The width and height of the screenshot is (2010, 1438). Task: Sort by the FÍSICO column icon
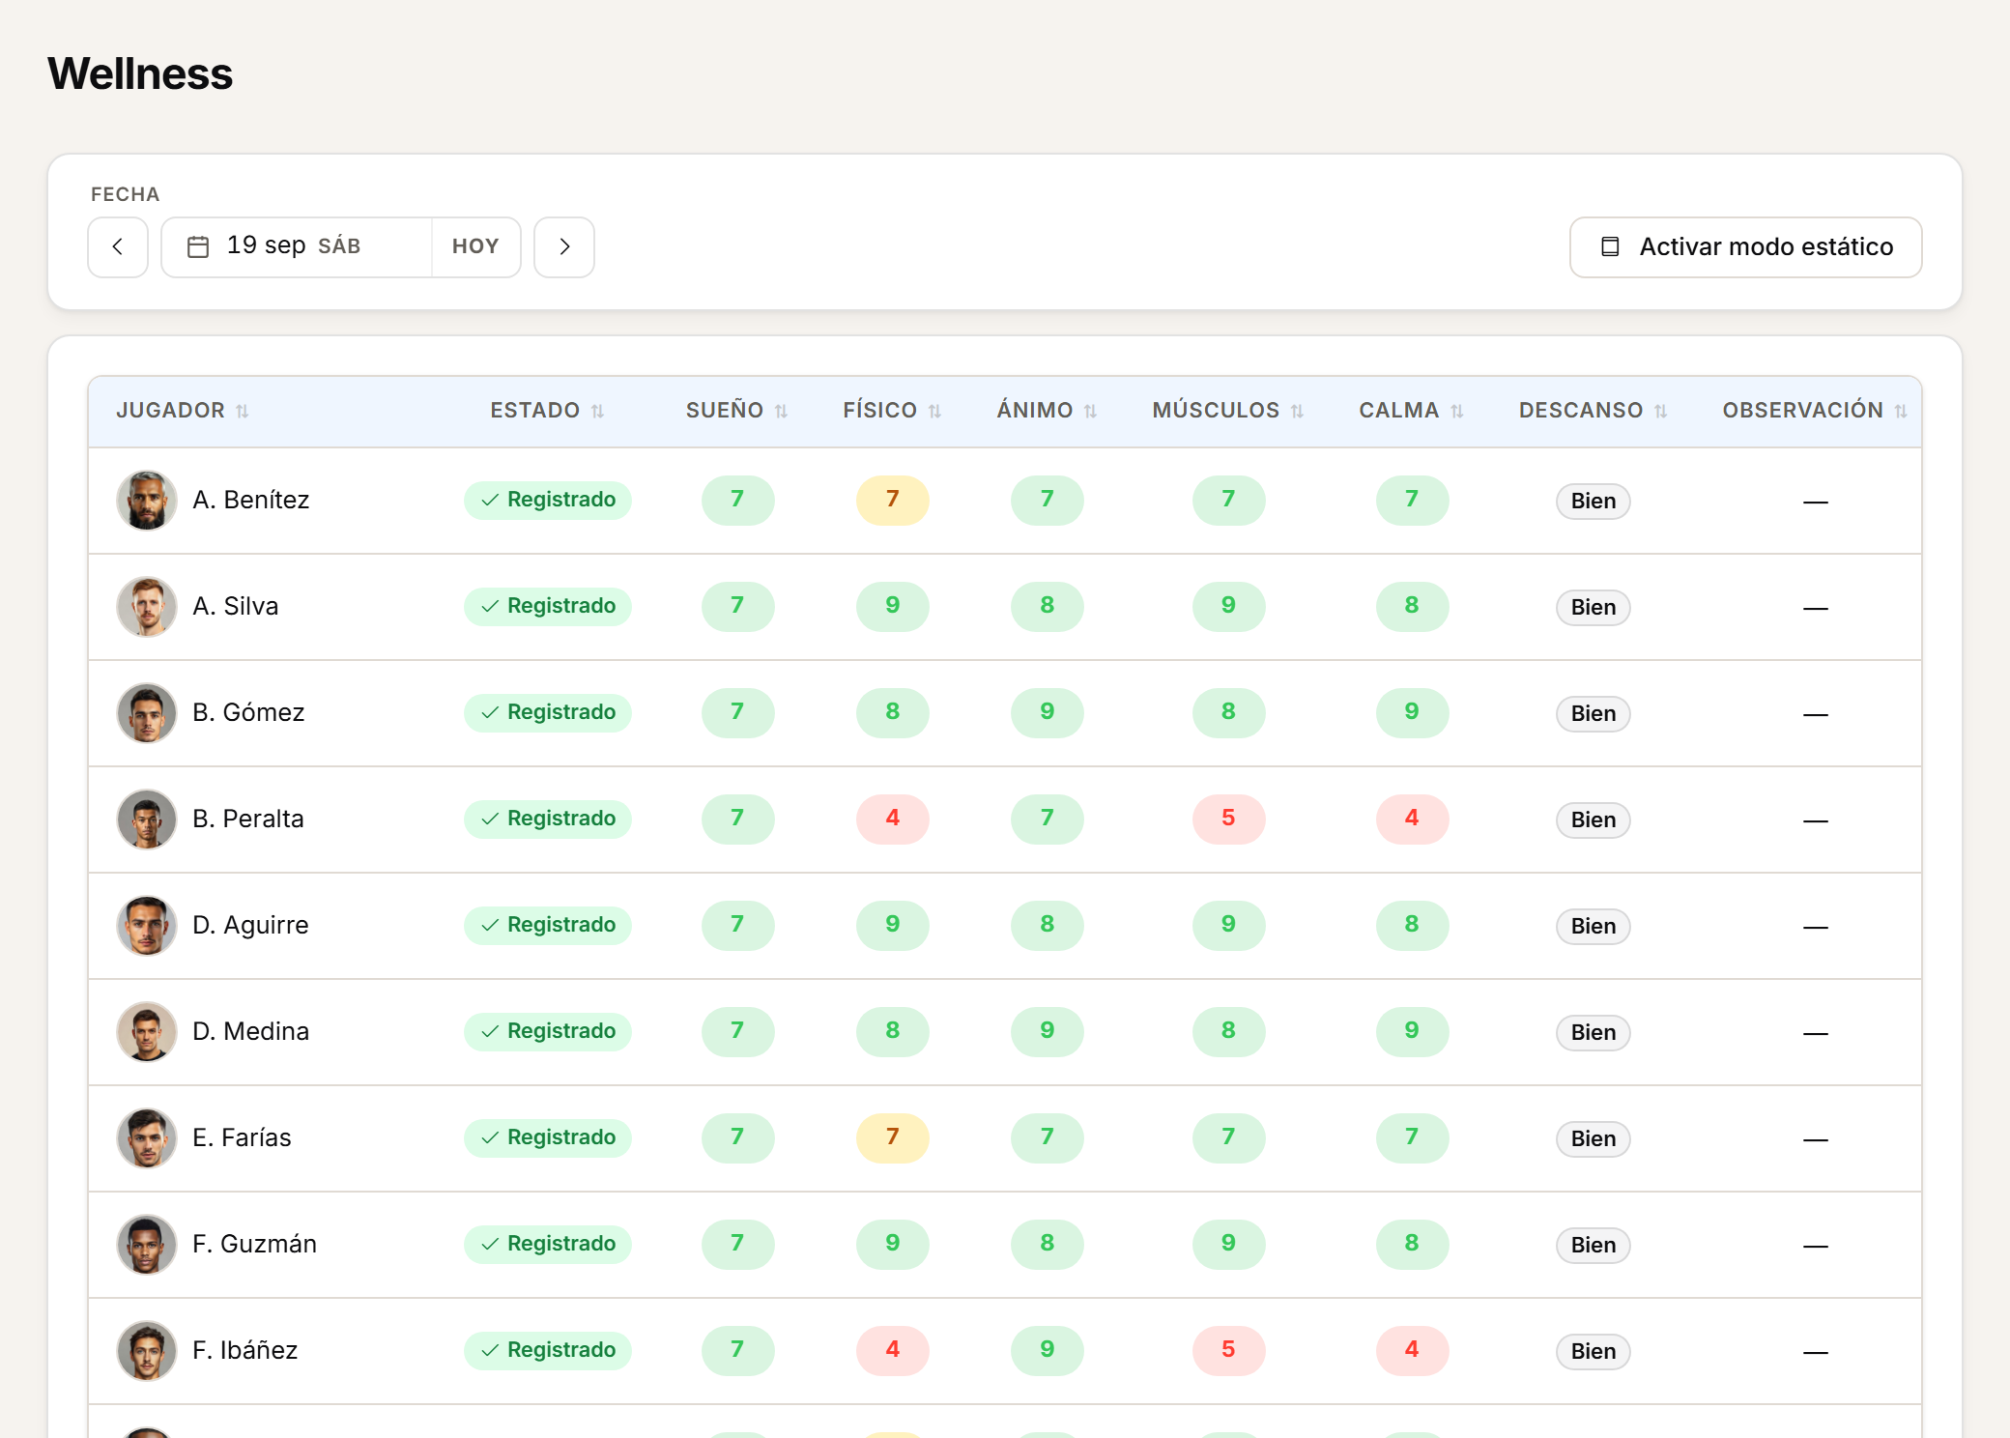coord(935,412)
